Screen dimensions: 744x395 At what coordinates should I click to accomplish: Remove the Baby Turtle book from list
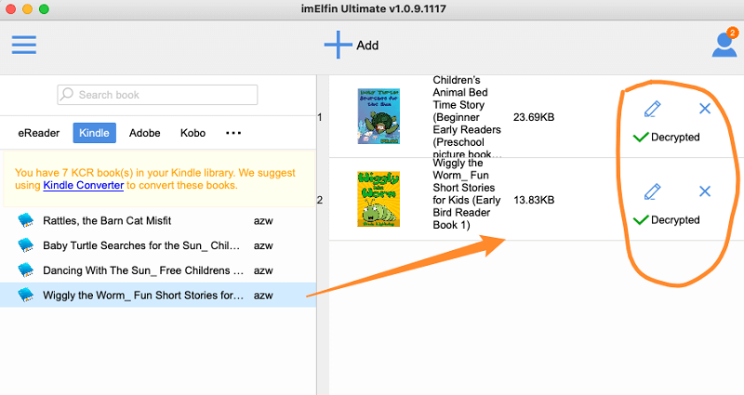[705, 109]
